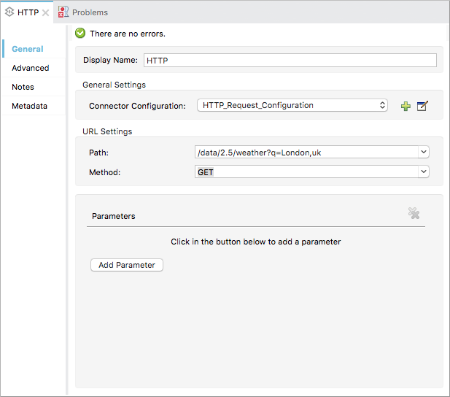Go to the Notes section

[23, 87]
